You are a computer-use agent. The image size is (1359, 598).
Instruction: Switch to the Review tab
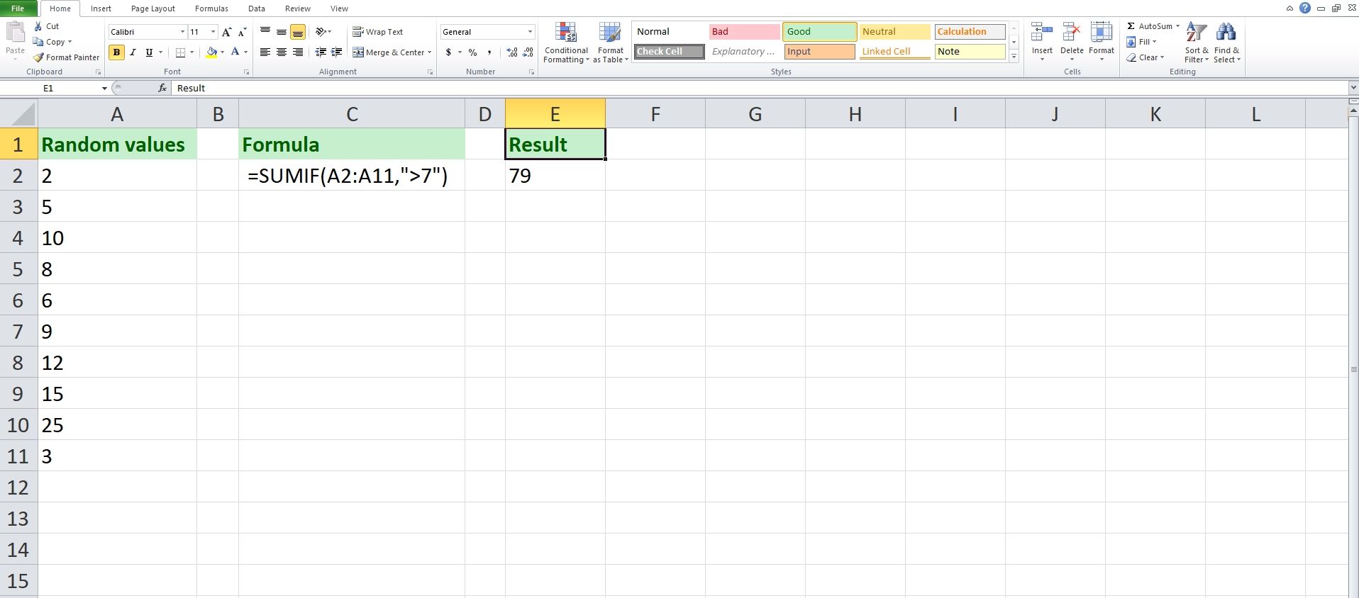(297, 9)
